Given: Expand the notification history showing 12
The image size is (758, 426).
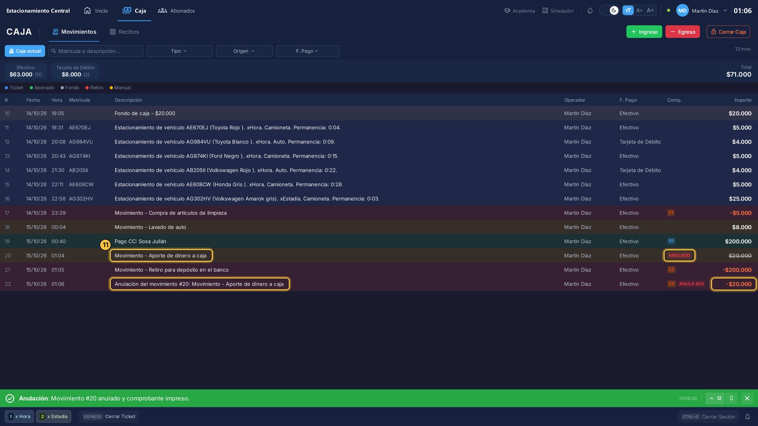Looking at the screenshot, I should (715, 399).
